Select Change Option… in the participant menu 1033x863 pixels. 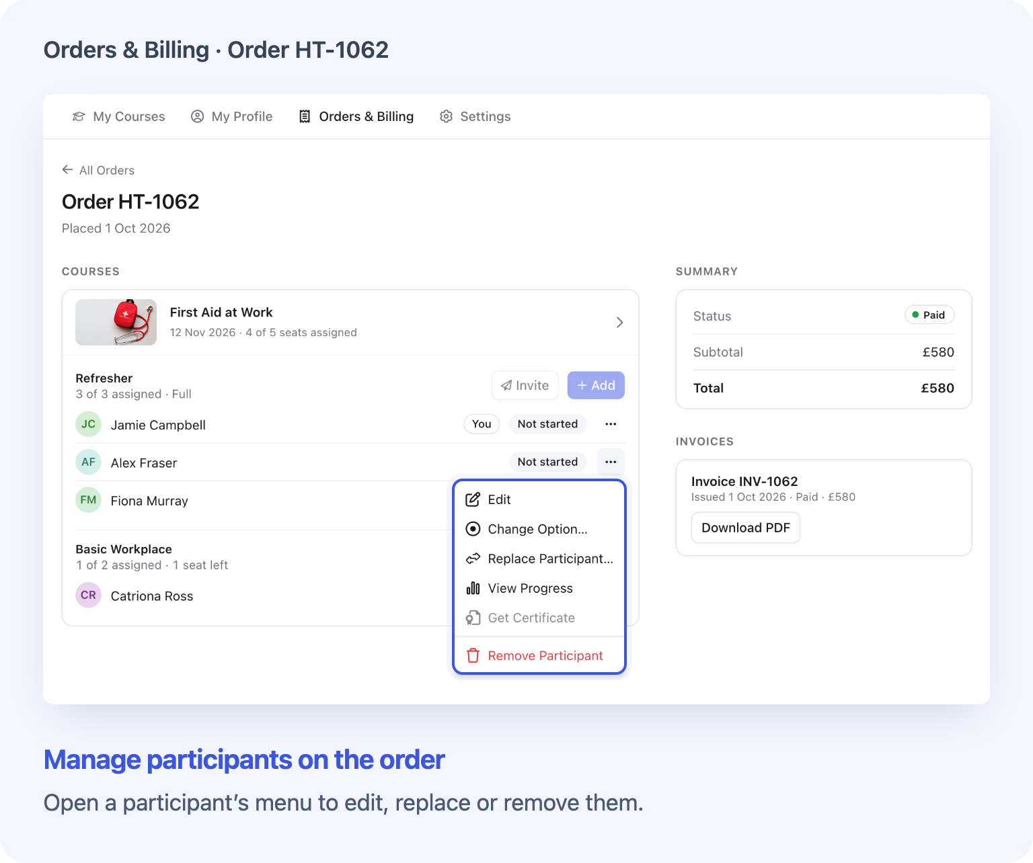pyautogui.click(x=539, y=529)
